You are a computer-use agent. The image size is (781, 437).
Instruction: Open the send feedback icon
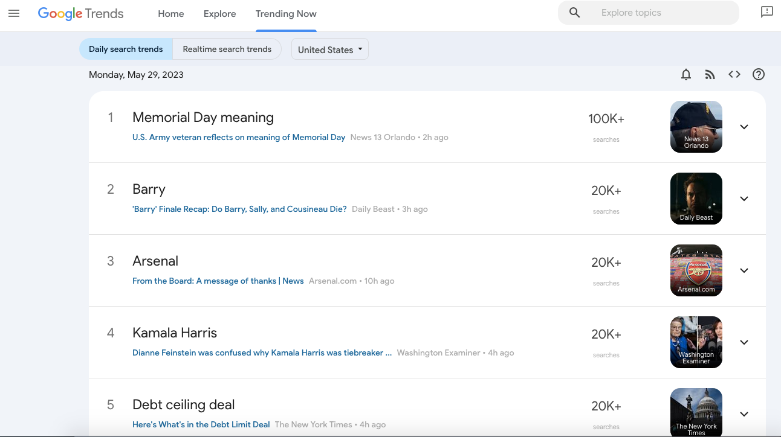tap(766, 12)
